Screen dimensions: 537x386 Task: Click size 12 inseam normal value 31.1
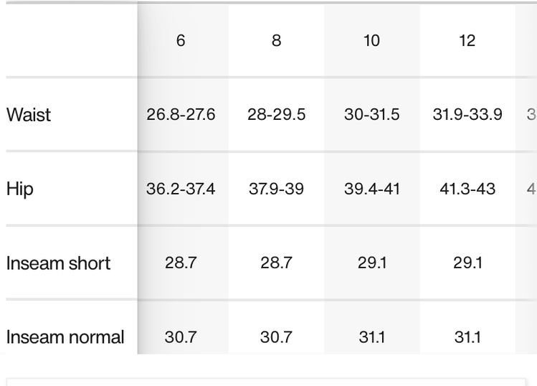point(467,337)
